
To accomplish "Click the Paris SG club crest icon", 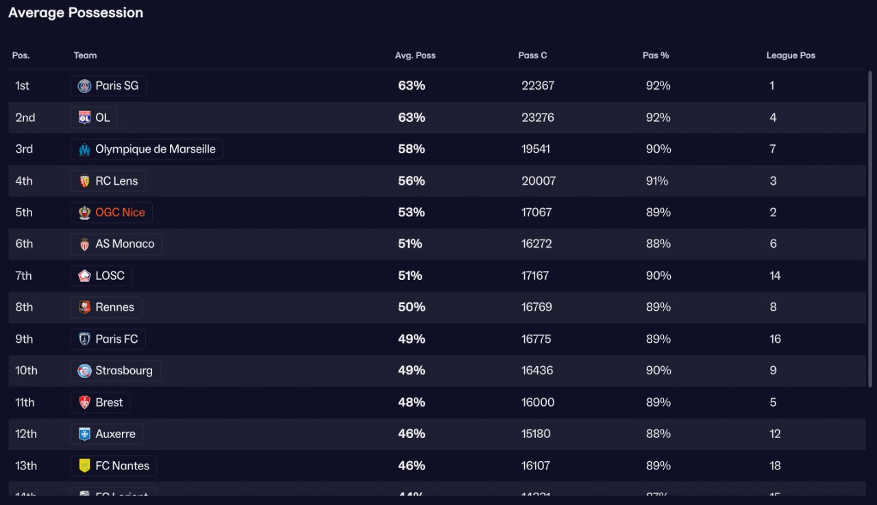I will click(84, 86).
